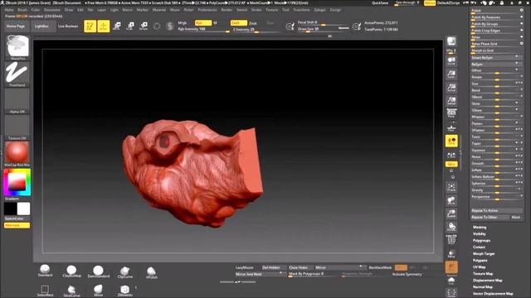531x298 pixels.
Task: Toggle the Zadd sculpt mode
Action: tap(238, 23)
